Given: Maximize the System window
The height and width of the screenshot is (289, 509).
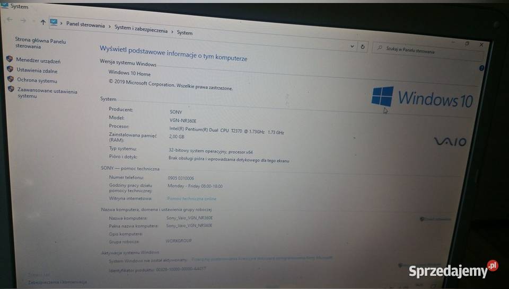Looking at the screenshot, I should point(467,43).
